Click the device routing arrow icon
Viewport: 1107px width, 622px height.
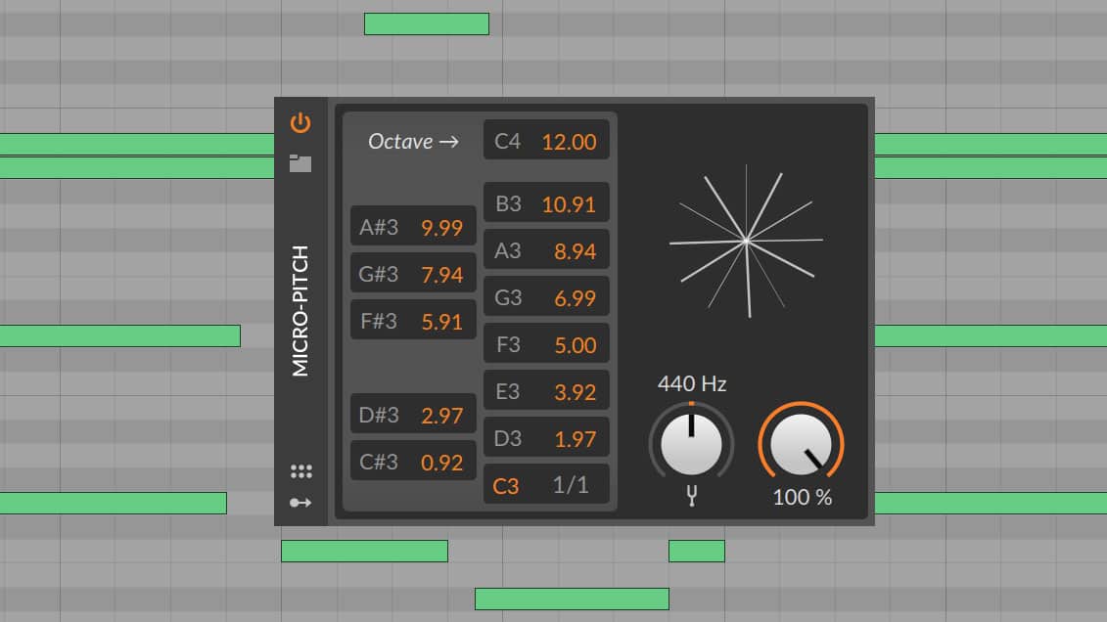click(x=300, y=503)
